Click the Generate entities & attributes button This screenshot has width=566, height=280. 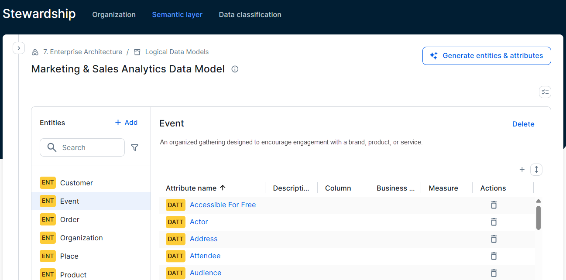click(x=486, y=56)
